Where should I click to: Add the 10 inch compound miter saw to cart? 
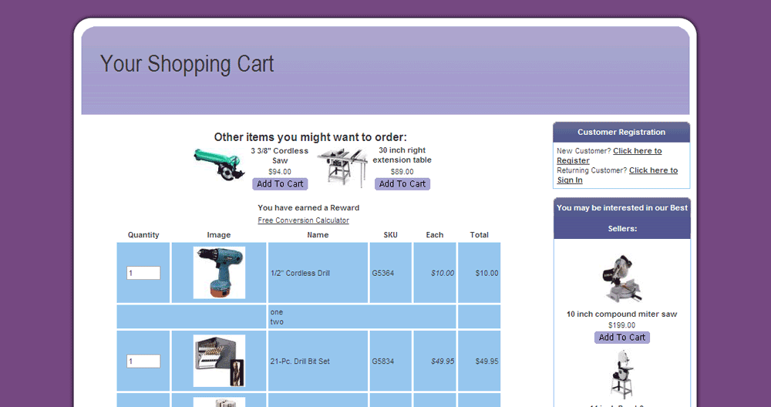point(621,338)
